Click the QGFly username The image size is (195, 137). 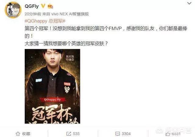point(32,6)
